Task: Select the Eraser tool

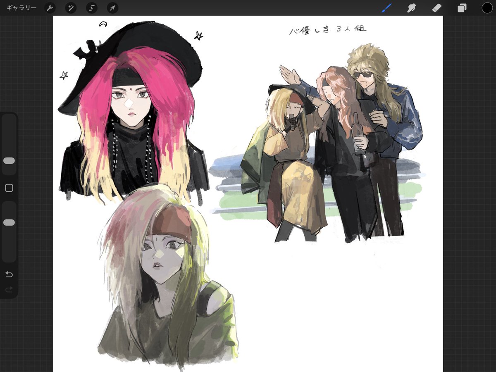Action: [436, 8]
